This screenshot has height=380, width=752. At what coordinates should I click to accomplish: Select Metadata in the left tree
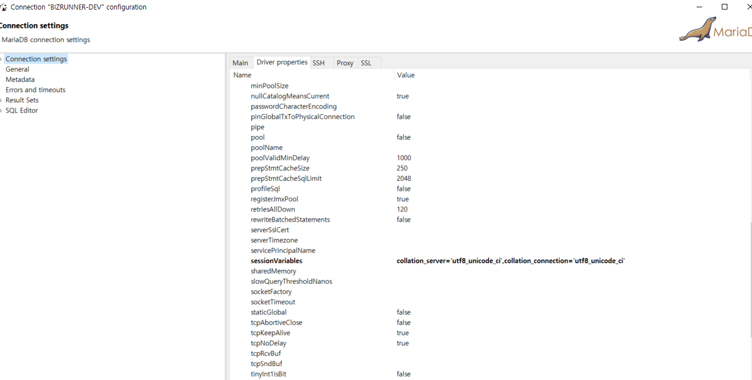tap(20, 79)
